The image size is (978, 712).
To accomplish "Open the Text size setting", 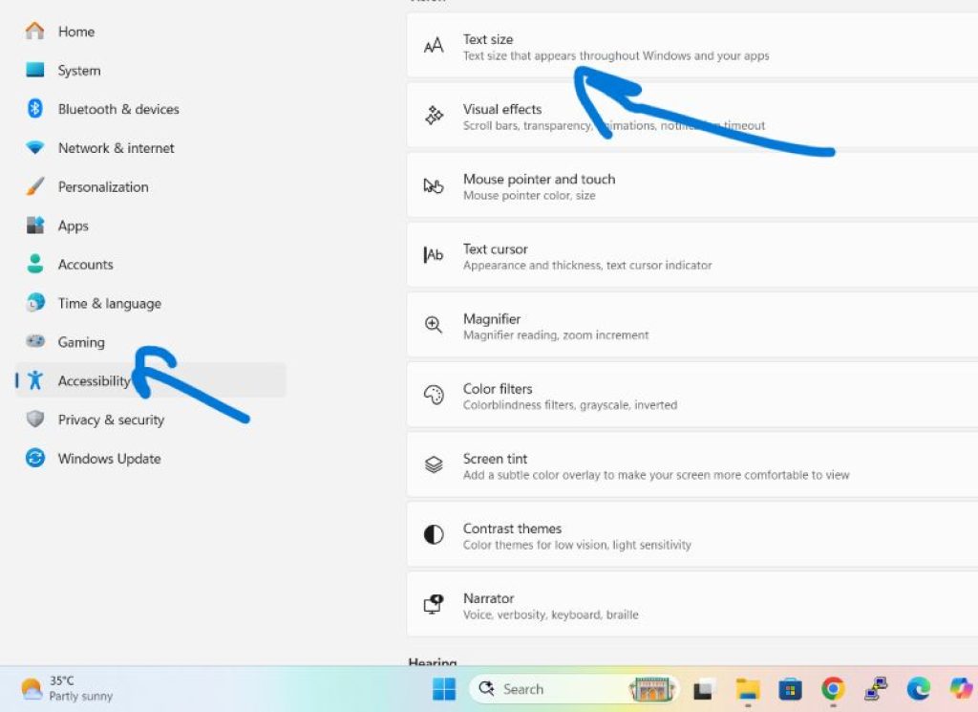I will click(692, 46).
